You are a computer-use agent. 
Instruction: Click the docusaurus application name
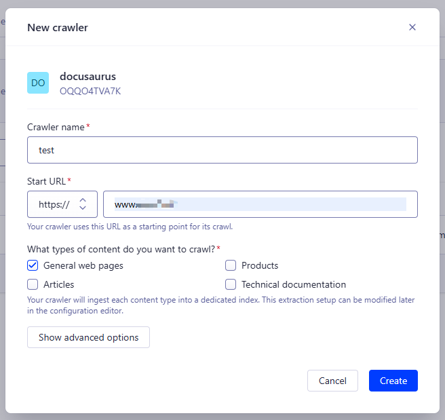click(88, 76)
